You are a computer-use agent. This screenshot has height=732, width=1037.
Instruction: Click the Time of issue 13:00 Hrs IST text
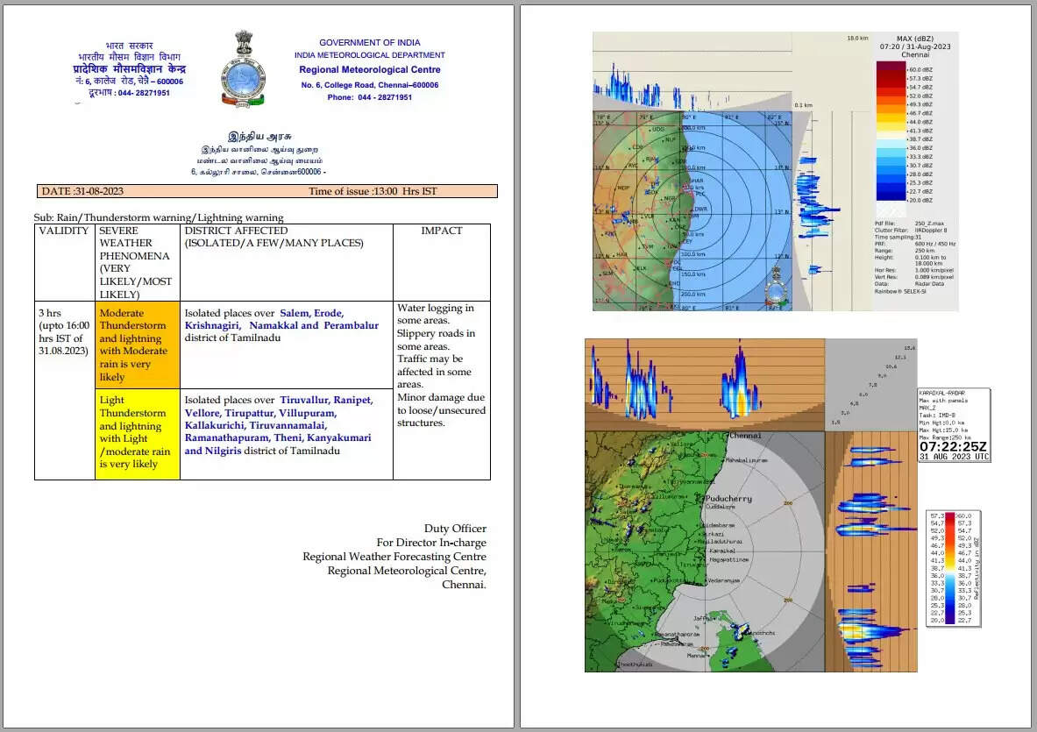coord(373,191)
